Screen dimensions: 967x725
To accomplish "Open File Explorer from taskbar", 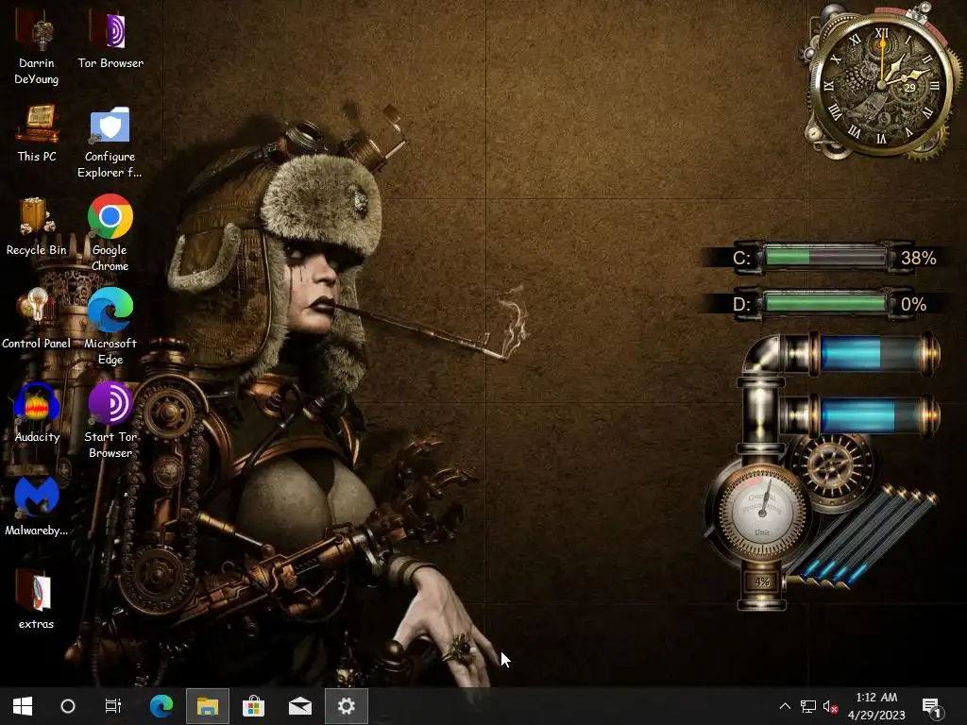I will click(x=208, y=706).
